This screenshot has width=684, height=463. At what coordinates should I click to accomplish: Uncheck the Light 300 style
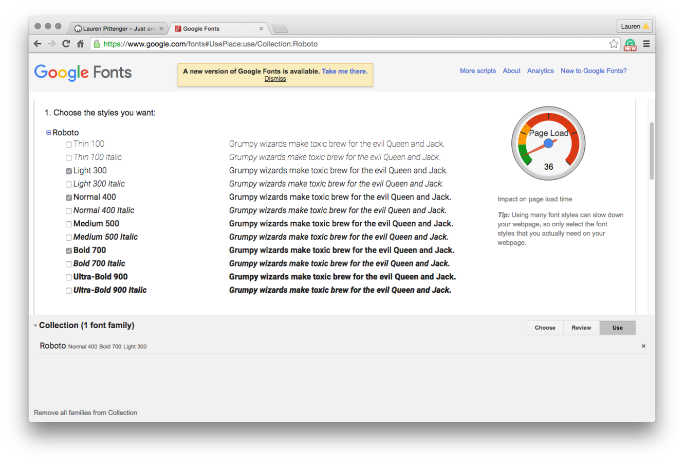coord(69,171)
